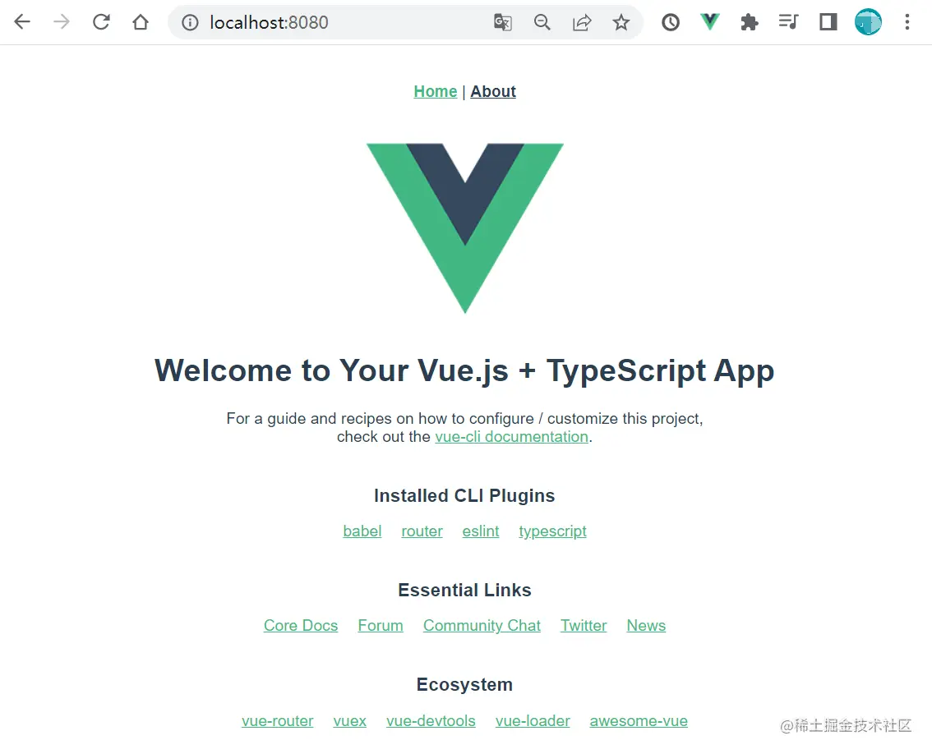Open the News link

click(x=646, y=626)
